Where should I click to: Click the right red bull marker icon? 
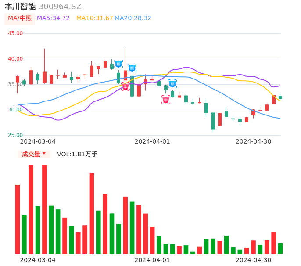click(x=166, y=100)
